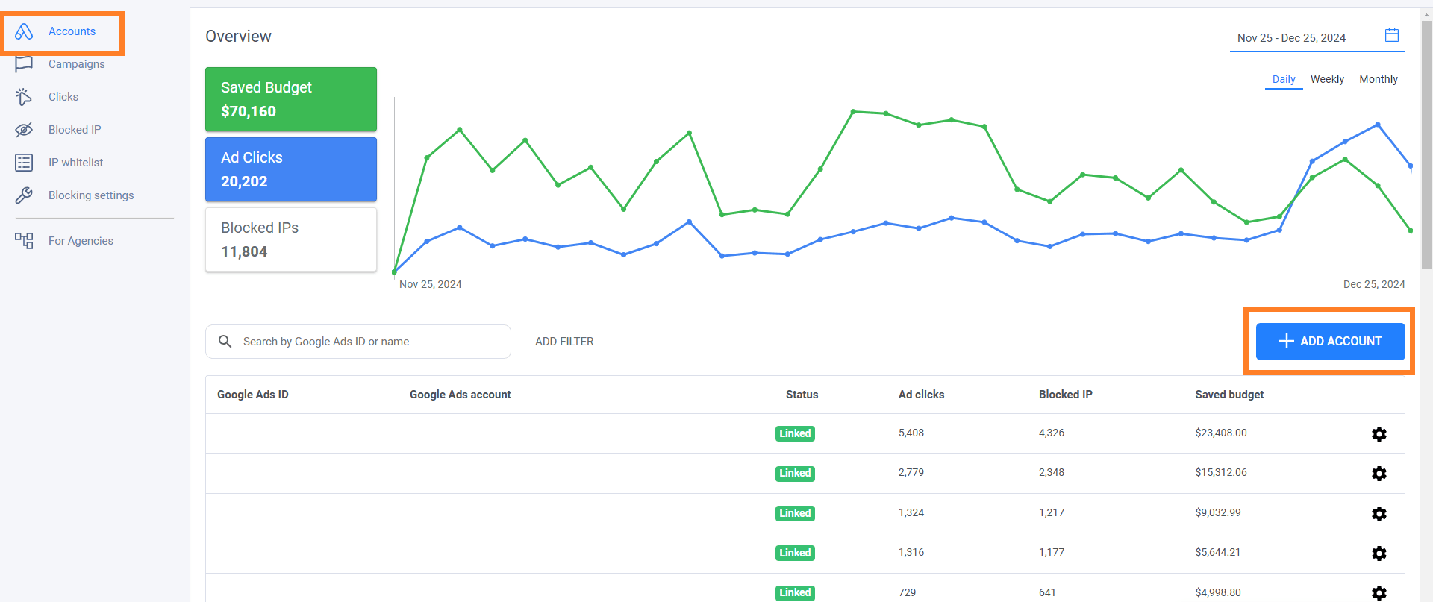Click the Blocking settings wrench icon
Screen dimensions: 1433x602
click(24, 195)
